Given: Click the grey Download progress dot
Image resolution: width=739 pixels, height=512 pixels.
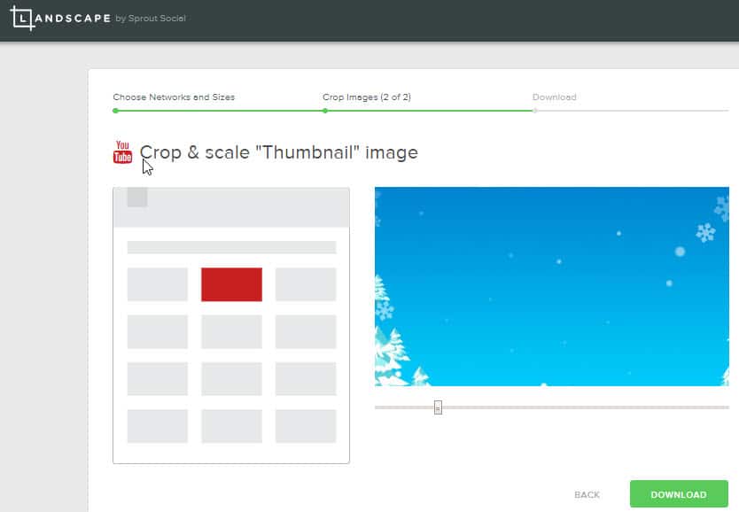Looking at the screenshot, I should point(534,111).
